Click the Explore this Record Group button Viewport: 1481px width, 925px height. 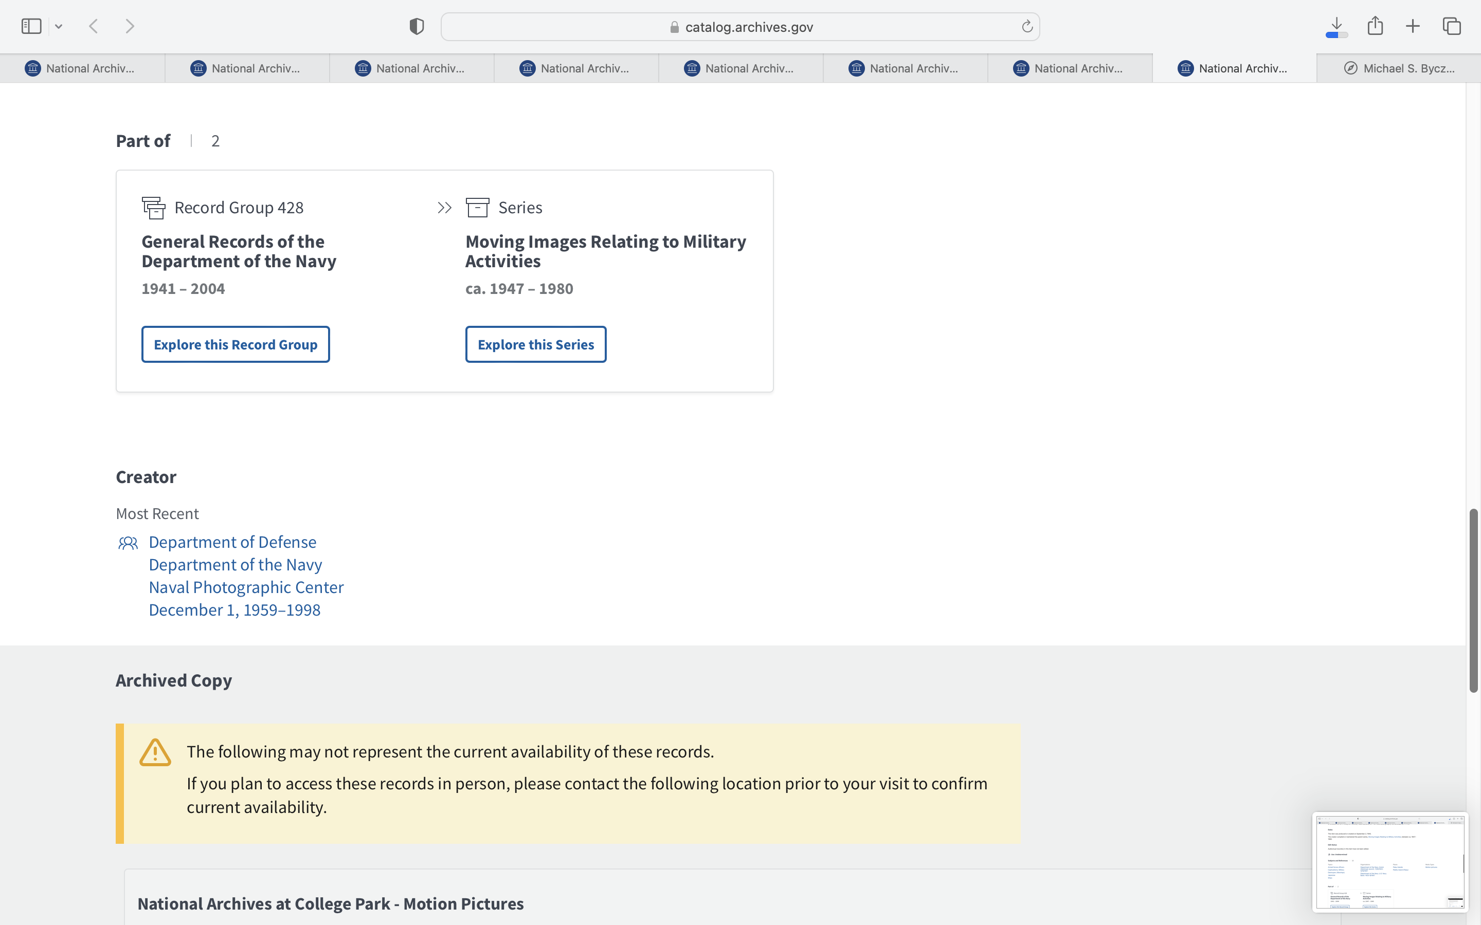coord(236,344)
